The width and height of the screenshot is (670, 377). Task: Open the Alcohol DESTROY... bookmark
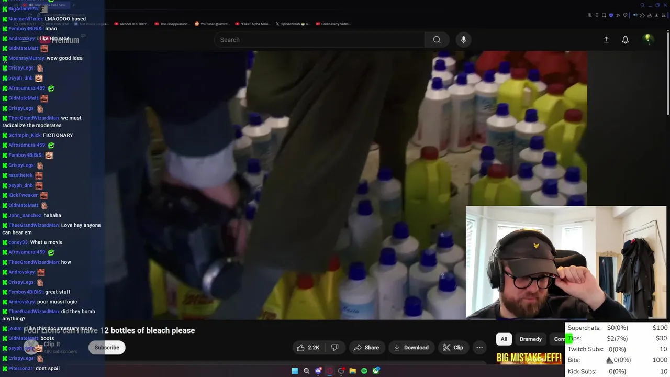[131, 24]
